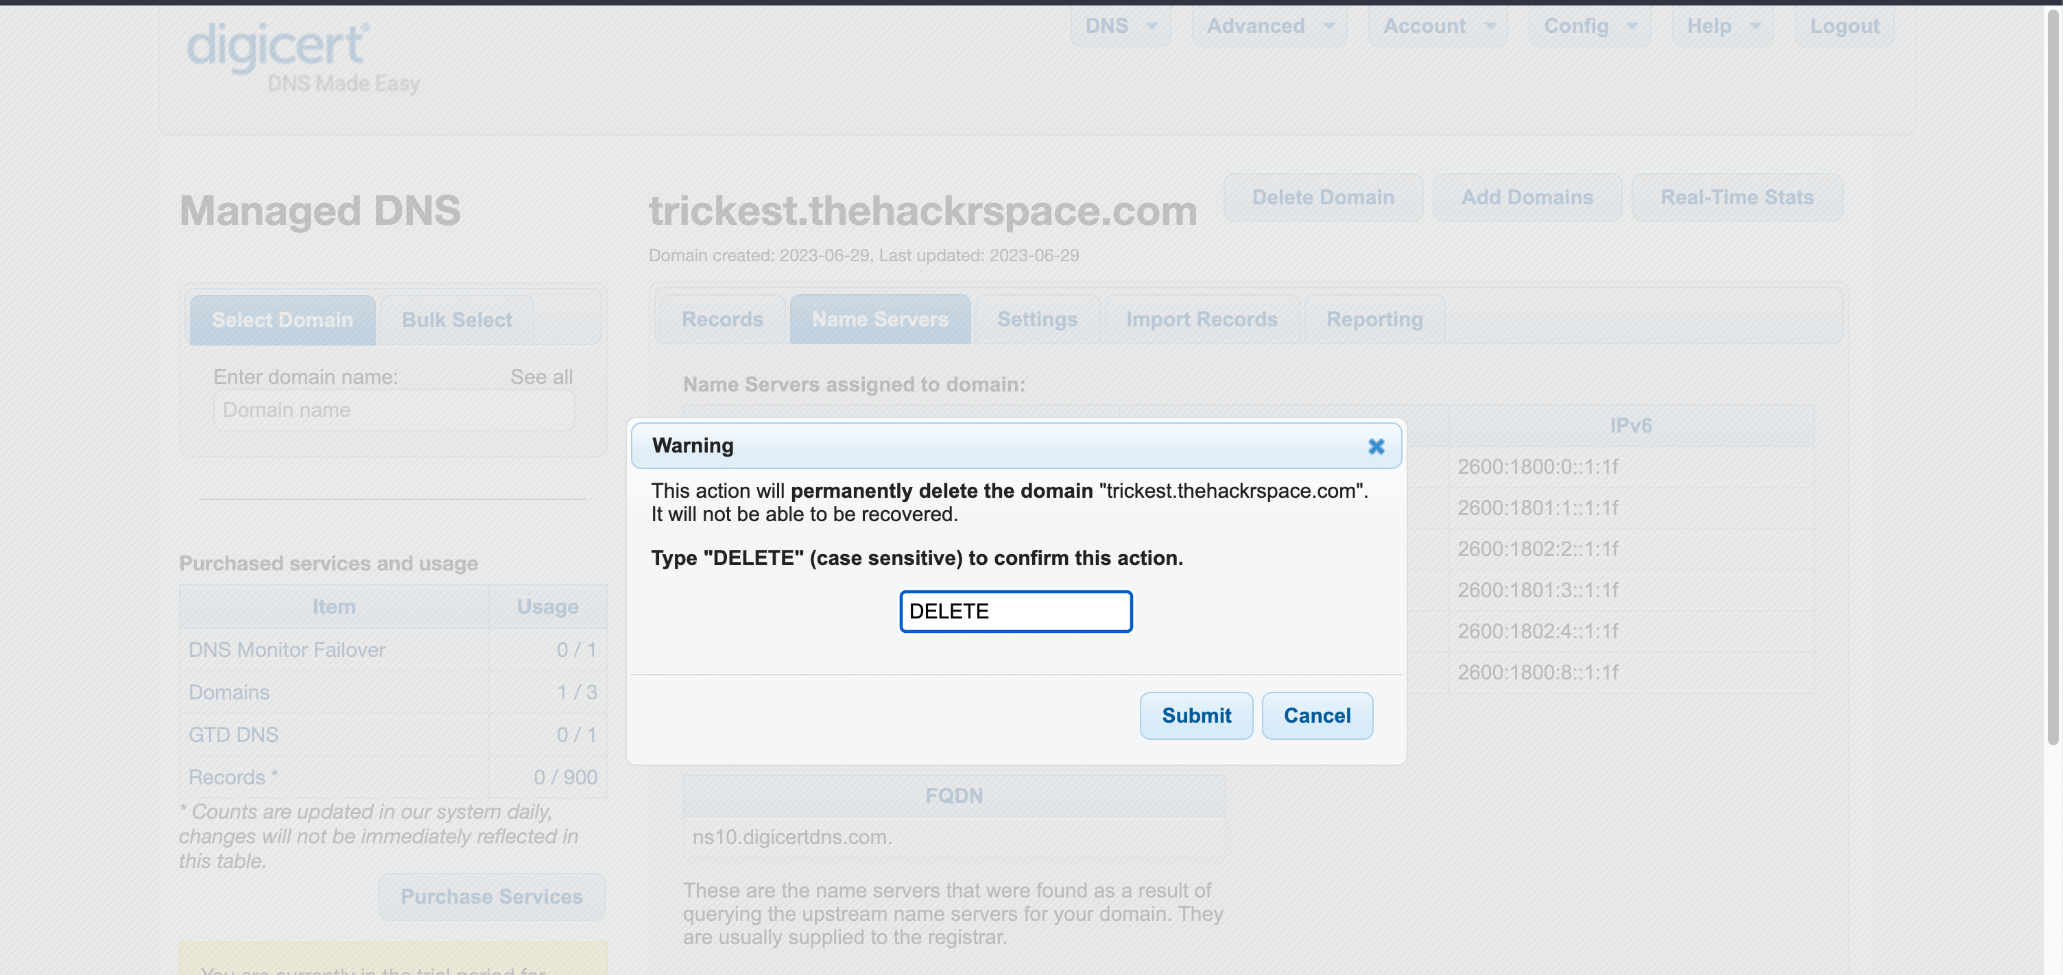
Task: Click the Real-Time Stats button
Action: point(1737,196)
